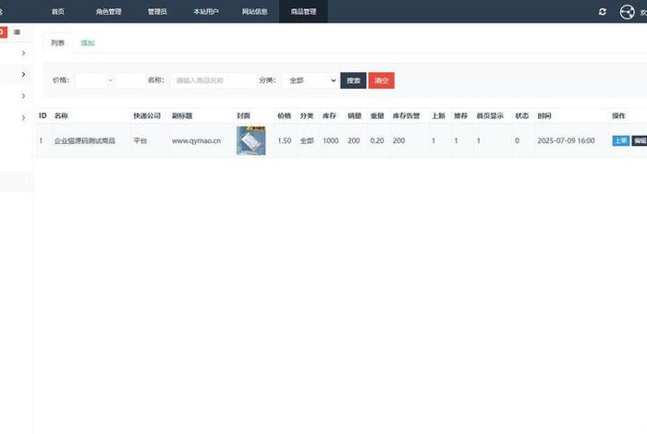Image resolution: width=647 pixels, height=434 pixels.
Task: Click the 搜索 search button
Action: 353,80
